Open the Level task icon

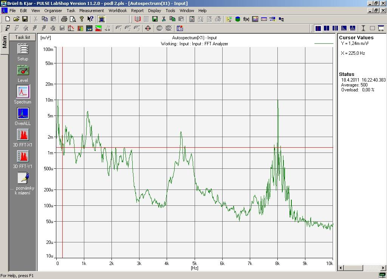click(x=23, y=74)
